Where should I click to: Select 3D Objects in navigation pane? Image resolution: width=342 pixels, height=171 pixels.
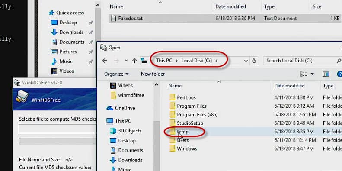point(130,131)
